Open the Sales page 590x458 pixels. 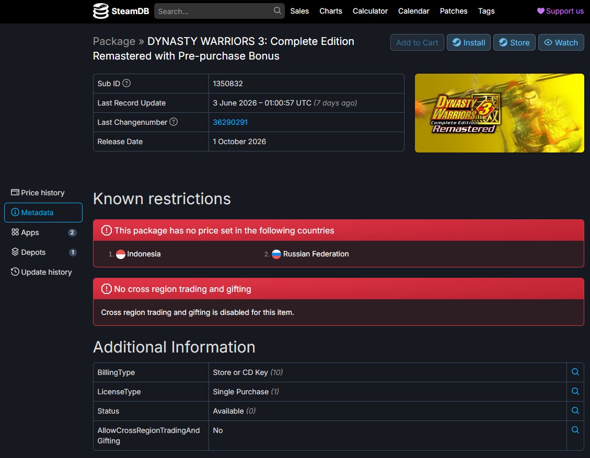point(299,11)
